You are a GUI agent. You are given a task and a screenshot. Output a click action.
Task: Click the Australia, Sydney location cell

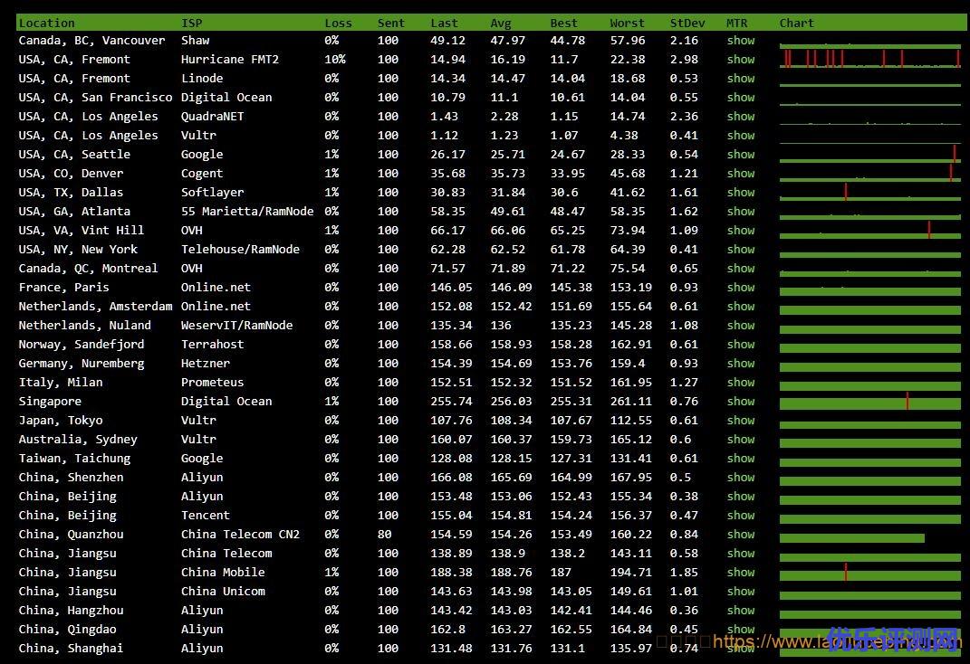click(x=78, y=440)
